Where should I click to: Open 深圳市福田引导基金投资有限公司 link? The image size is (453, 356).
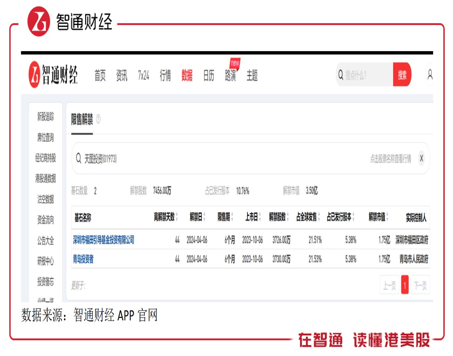coord(103,239)
